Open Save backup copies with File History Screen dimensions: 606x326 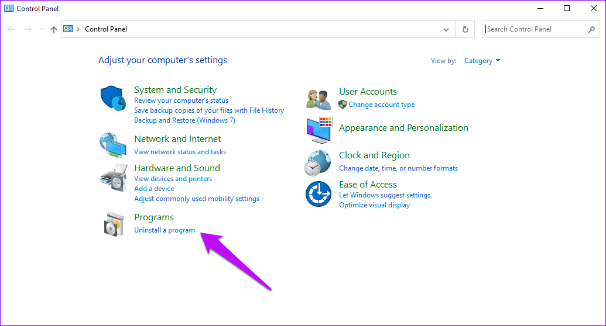click(208, 110)
